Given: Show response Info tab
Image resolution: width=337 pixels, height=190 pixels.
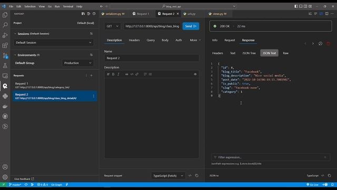Looking at the screenshot, I should pyautogui.click(x=214, y=40).
